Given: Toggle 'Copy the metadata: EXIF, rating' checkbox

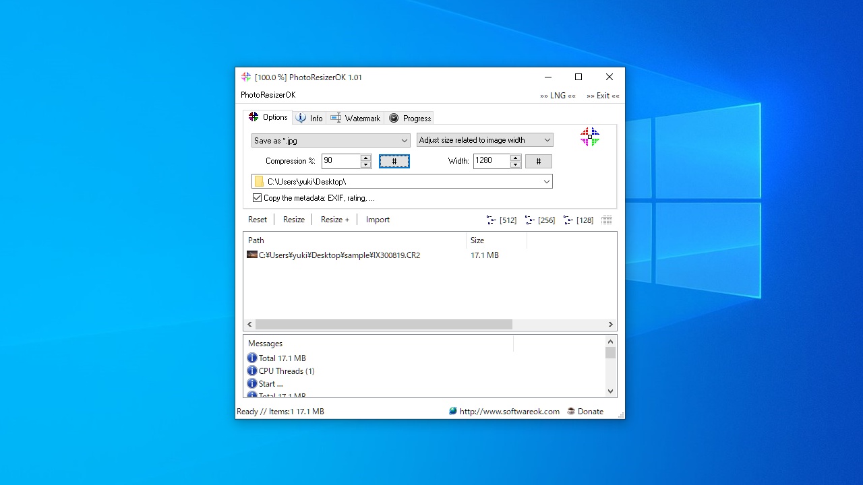Looking at the screenshot, I should (257, 198).
